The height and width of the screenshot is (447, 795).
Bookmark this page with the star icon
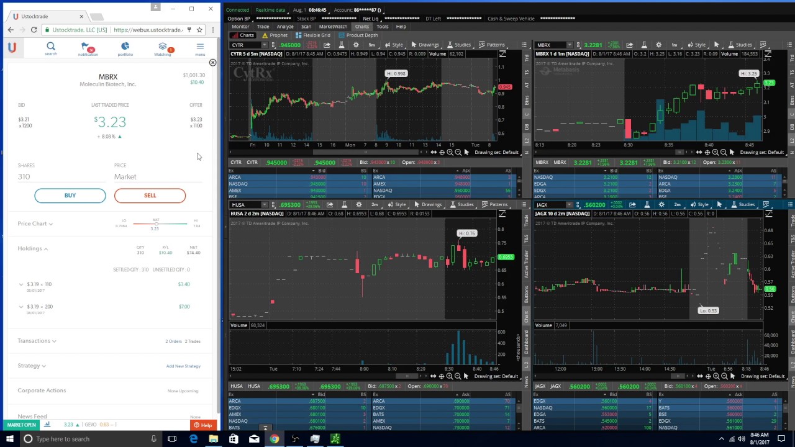point(199,30)
